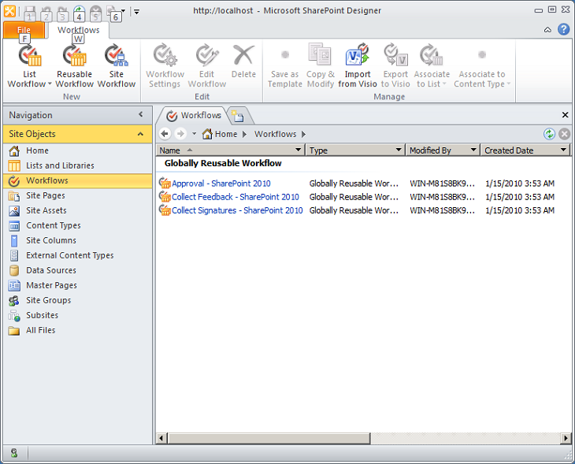The height and width of the screenshot is (464, 575).
Task: Open Type column filter dropdown
Action: click(x=399, y=150)
